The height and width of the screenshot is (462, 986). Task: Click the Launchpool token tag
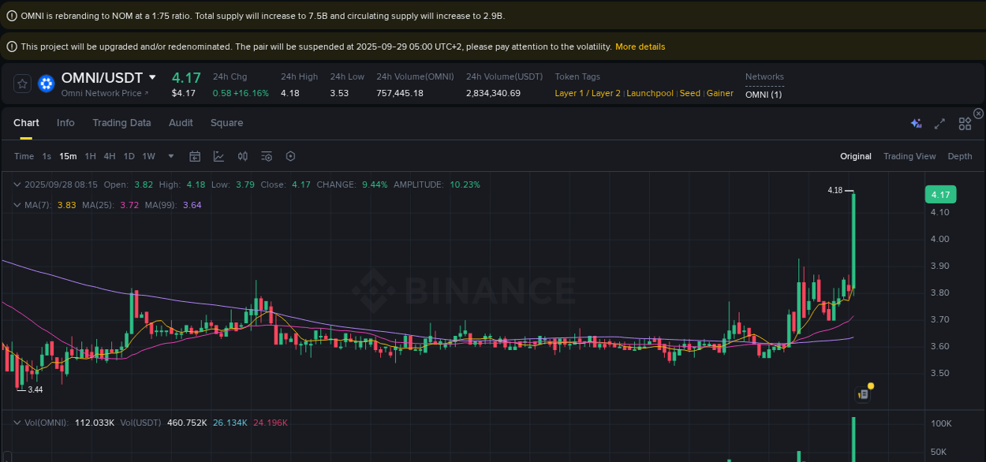coord(649,93)
